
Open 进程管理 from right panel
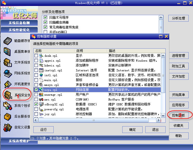point(179,56)
